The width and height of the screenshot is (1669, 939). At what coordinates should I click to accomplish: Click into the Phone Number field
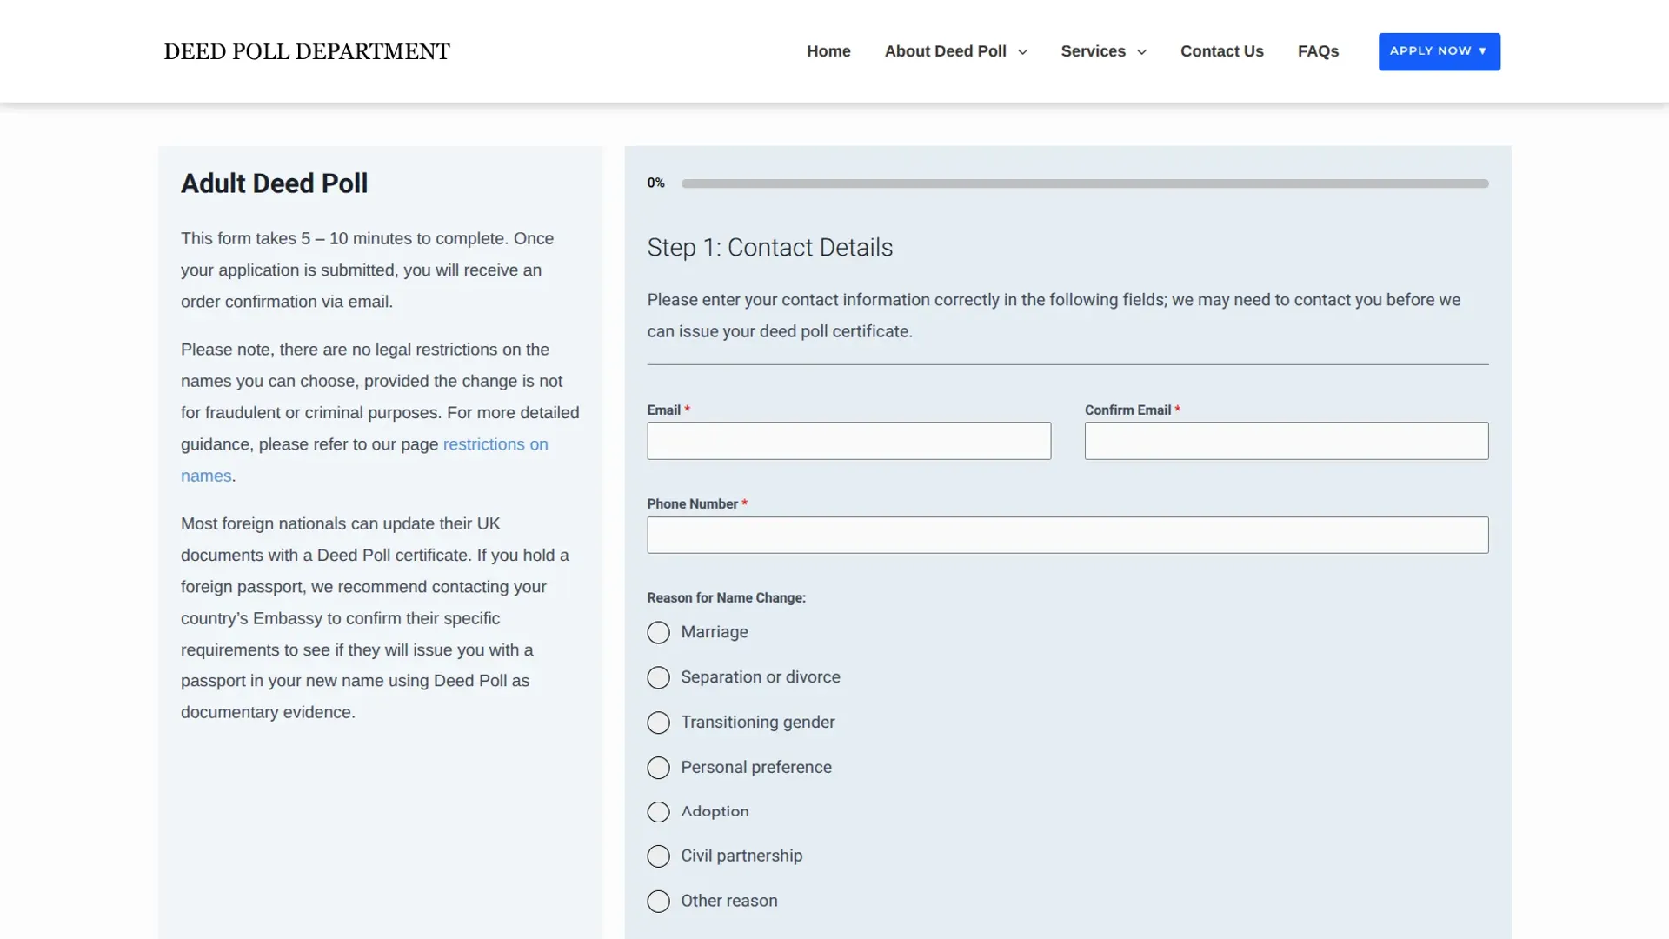[x=1067, y=536]
